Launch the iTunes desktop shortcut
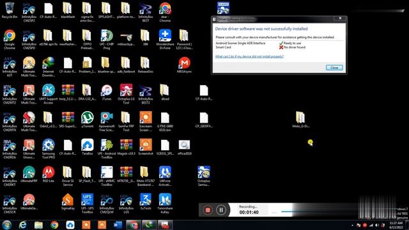Image resolution: width=409 pixels, height=230 pixels. pos(107,93)
